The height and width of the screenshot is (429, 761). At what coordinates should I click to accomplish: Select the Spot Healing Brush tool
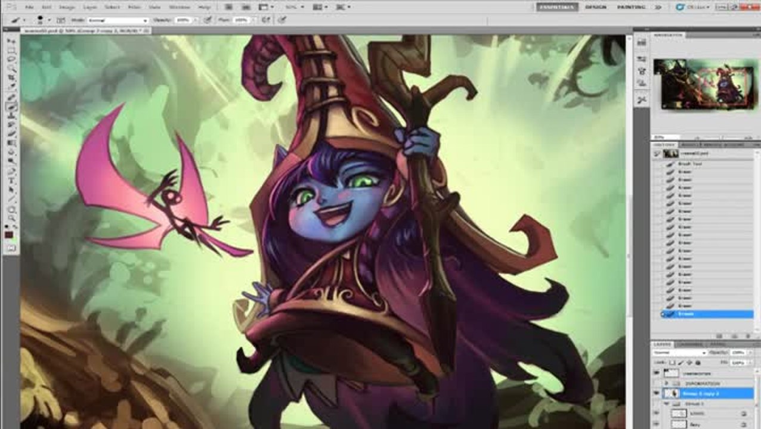pos(11,98)
